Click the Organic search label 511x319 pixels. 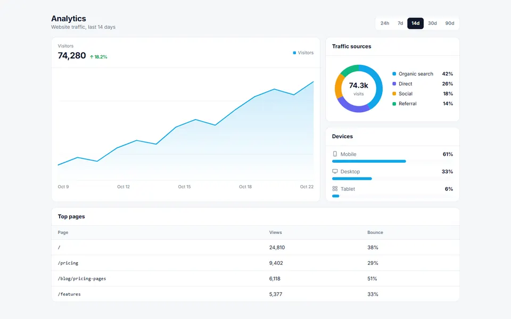pos(416,74)
